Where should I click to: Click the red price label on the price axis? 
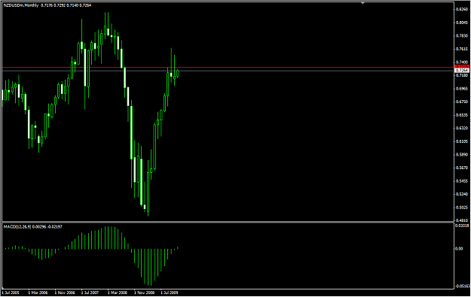click(x=462, y=66)
